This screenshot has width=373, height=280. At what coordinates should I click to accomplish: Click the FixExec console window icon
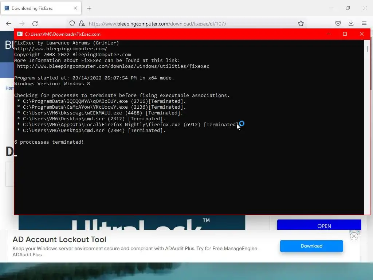(x=20, y=34)
